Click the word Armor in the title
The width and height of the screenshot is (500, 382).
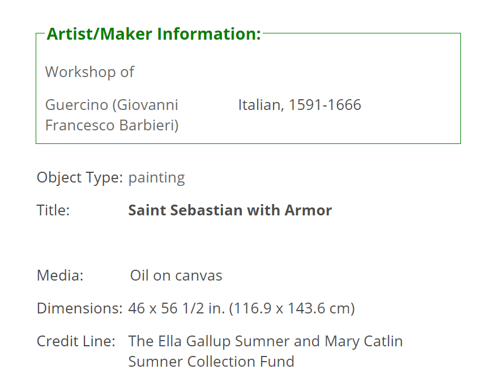tap(308, 210)
